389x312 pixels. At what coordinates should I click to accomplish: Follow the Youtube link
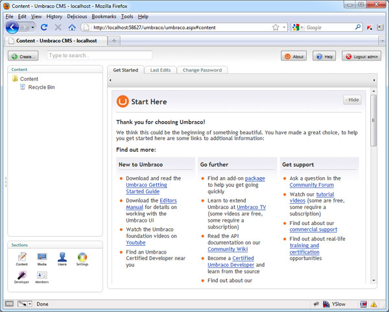(136, 243)
